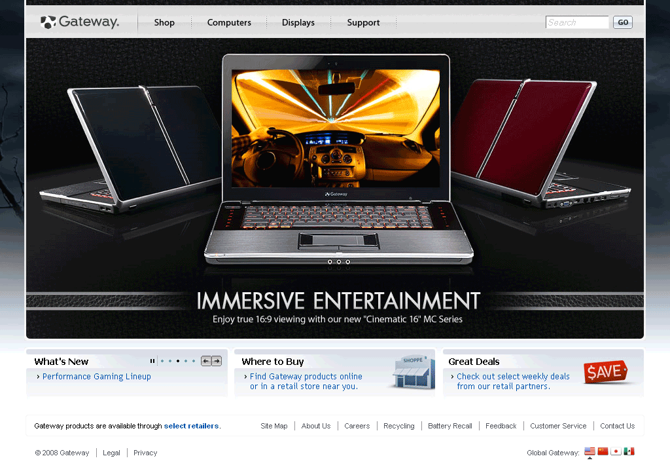Open the Mexico flag regional site
Screen dimensions: 670x473
click(629, 451)
